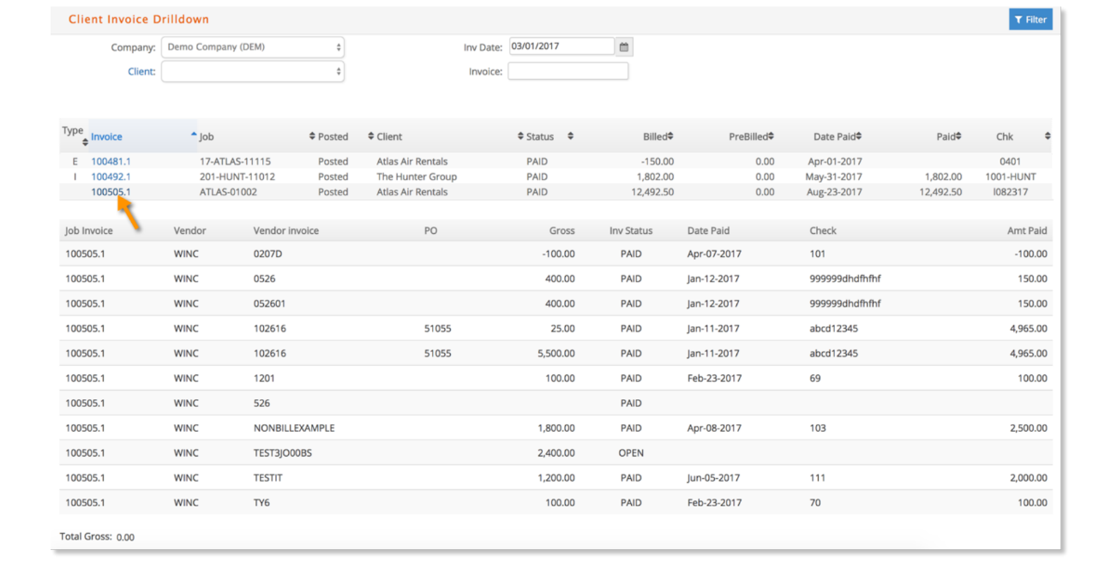This screenshot has height=562, width=1093.
Task: Open invoice 100481.1
Action: (x=111, y=161)
